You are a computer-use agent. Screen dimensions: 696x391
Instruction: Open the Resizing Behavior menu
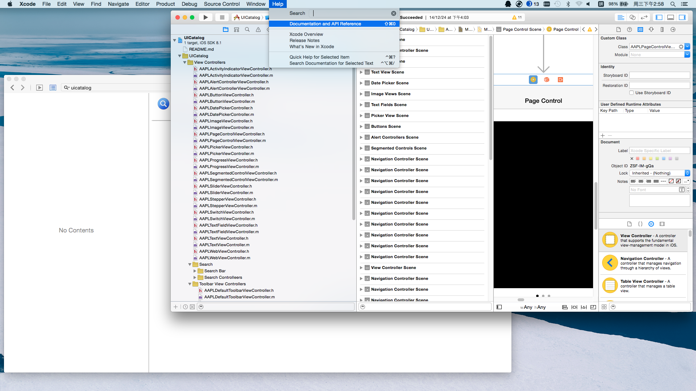click(593, 307)
